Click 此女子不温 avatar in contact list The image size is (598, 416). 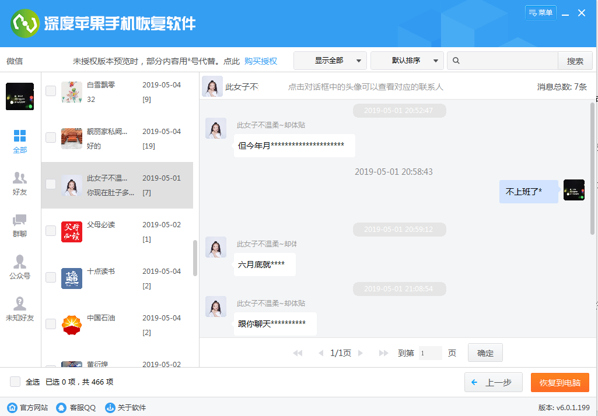click(x=72, y=185)
